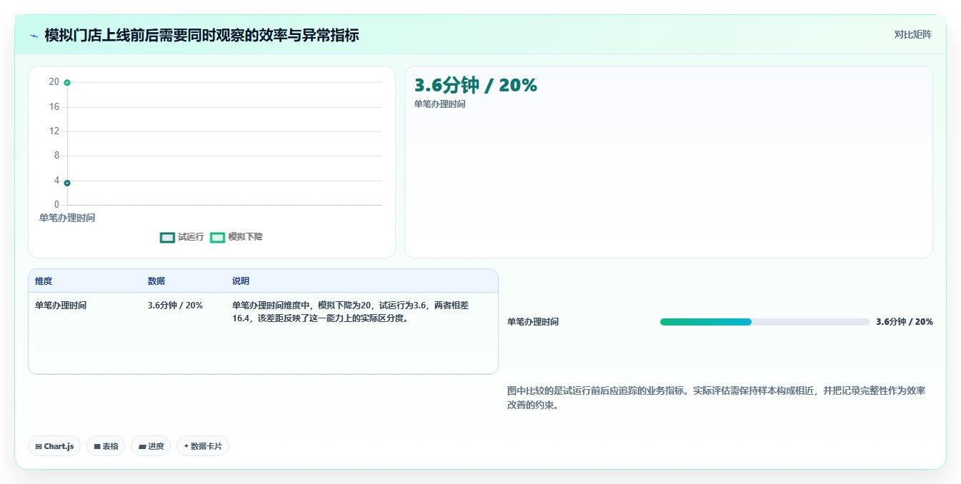This screenshot has width=961, height=484.
Task: Click the star icon in 数据卡片 tag
Action: coord(186,446)
